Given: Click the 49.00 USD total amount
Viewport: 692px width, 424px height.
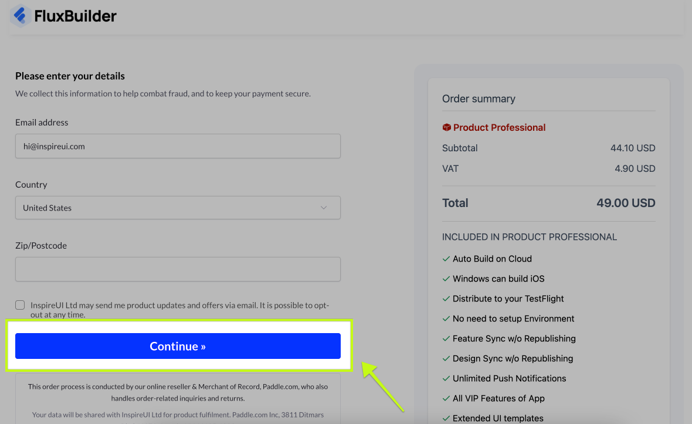Looking at the screenshot, I should click(x=626, y=203).
